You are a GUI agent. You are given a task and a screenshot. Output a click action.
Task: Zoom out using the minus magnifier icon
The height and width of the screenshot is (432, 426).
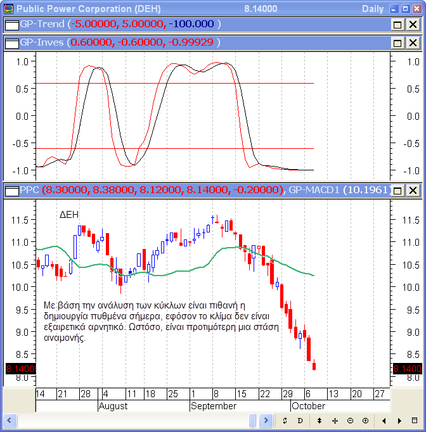350,421
